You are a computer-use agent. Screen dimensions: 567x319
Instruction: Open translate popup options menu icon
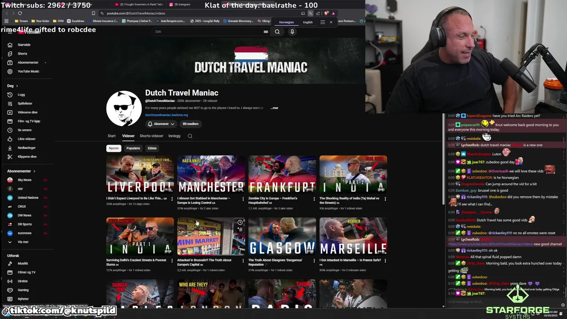[322, 22]
